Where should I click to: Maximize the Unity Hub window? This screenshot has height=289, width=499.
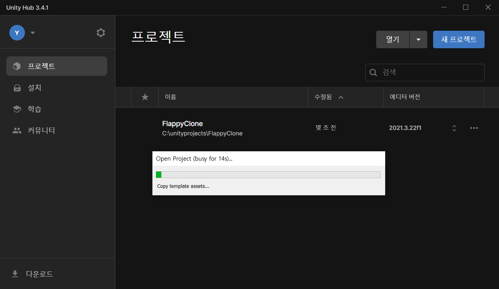[465, 7]
